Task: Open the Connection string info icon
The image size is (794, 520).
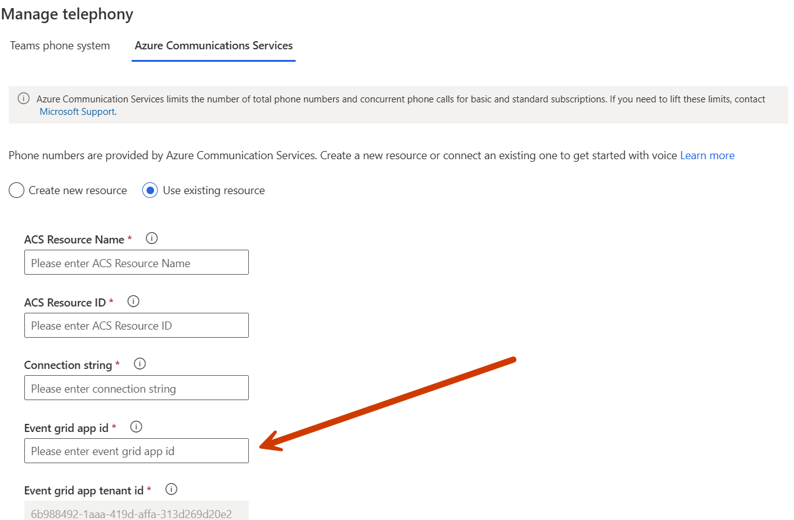Action: (140, 363)
